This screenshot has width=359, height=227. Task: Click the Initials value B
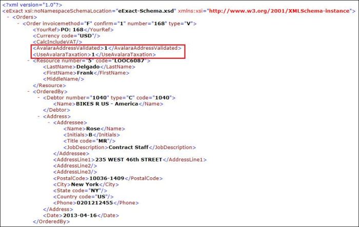pyautogui.click(x=90, y=135)
